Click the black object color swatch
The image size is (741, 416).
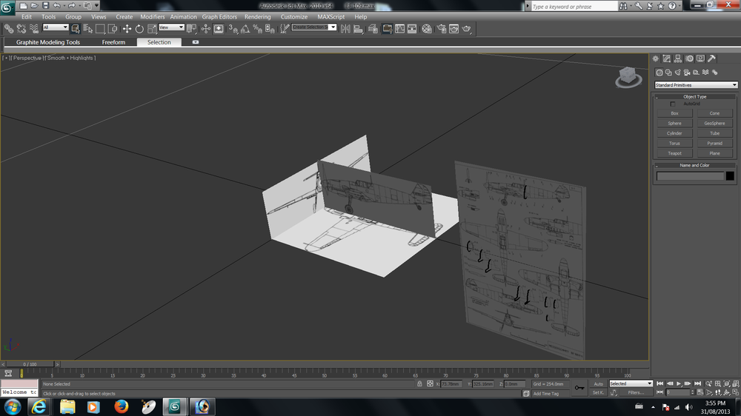point(730,176)
